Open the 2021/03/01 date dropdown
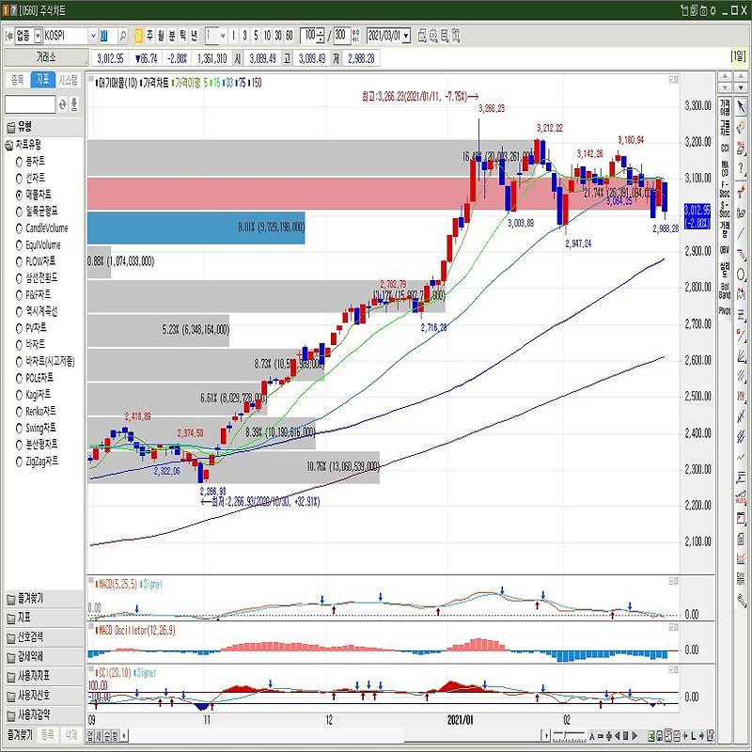 (406, 36)
